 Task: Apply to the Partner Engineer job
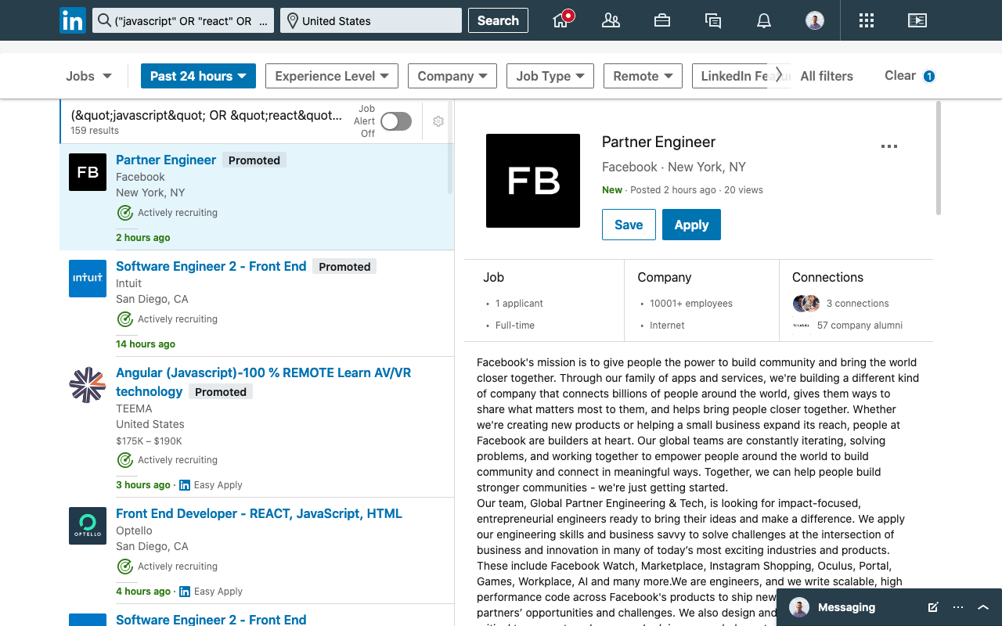[x=691, y=225]
